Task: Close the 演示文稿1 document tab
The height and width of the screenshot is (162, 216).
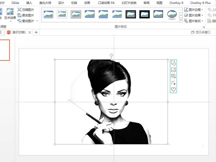Action: (x=30, y=32)
